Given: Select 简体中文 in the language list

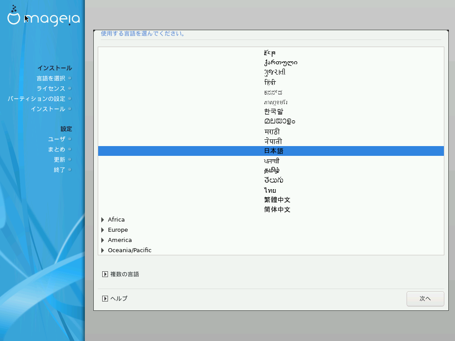Looking at the screenshot, I should pyautogui.click(x=271, y=210).
